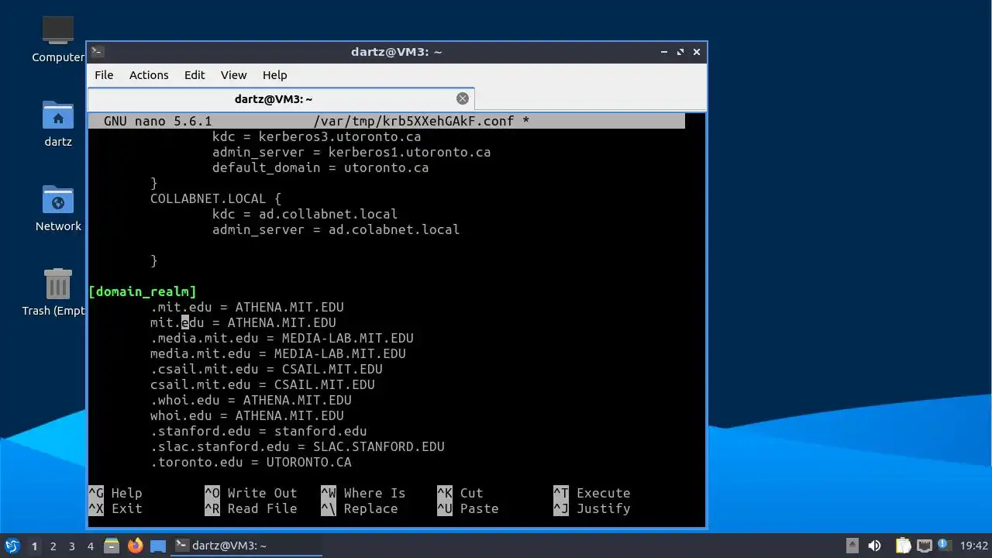Click the line 'kdc = kerberos3.utoronto.ca'
Screen dimensions: 992x558
click(x=316, y=136)
